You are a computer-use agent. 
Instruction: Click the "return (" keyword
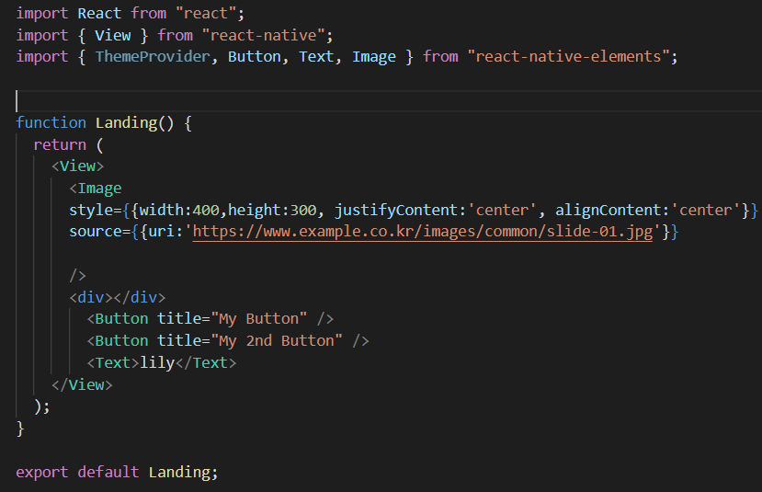coord(68,145)
